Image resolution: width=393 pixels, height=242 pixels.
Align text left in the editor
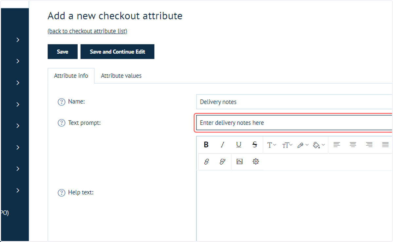click(x=337, y=145)
